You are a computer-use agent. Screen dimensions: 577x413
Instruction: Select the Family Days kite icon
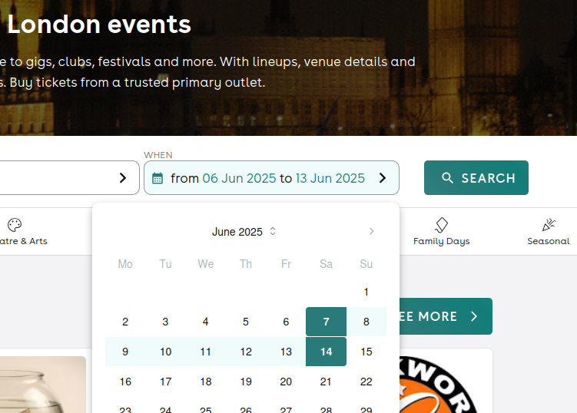click(441, 225)
